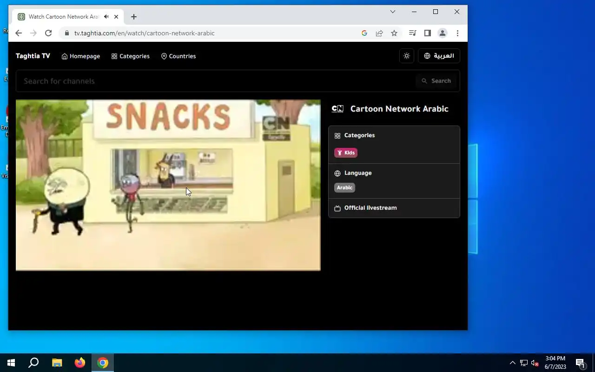The height and width of the screenshot is (372, 595).
Task: Launch Firefox from taskbar
Action: [x=80, y=363]
